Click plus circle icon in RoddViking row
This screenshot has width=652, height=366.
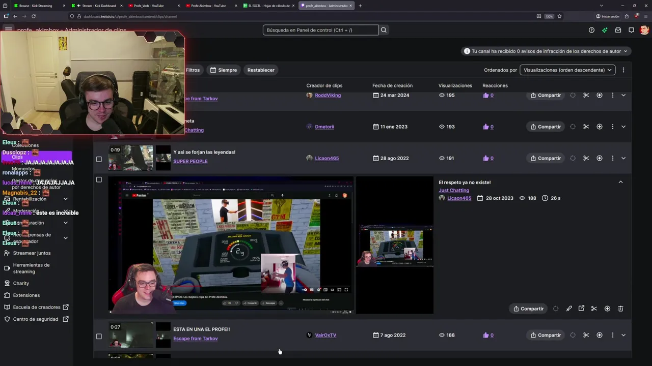pos(599,95)
